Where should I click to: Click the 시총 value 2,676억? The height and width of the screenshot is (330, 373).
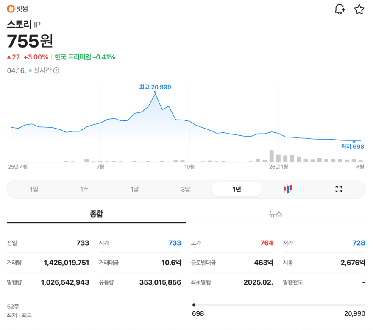click(x=353, y=263)
